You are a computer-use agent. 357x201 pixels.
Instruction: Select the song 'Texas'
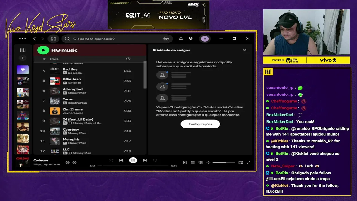tap(68, 99)
